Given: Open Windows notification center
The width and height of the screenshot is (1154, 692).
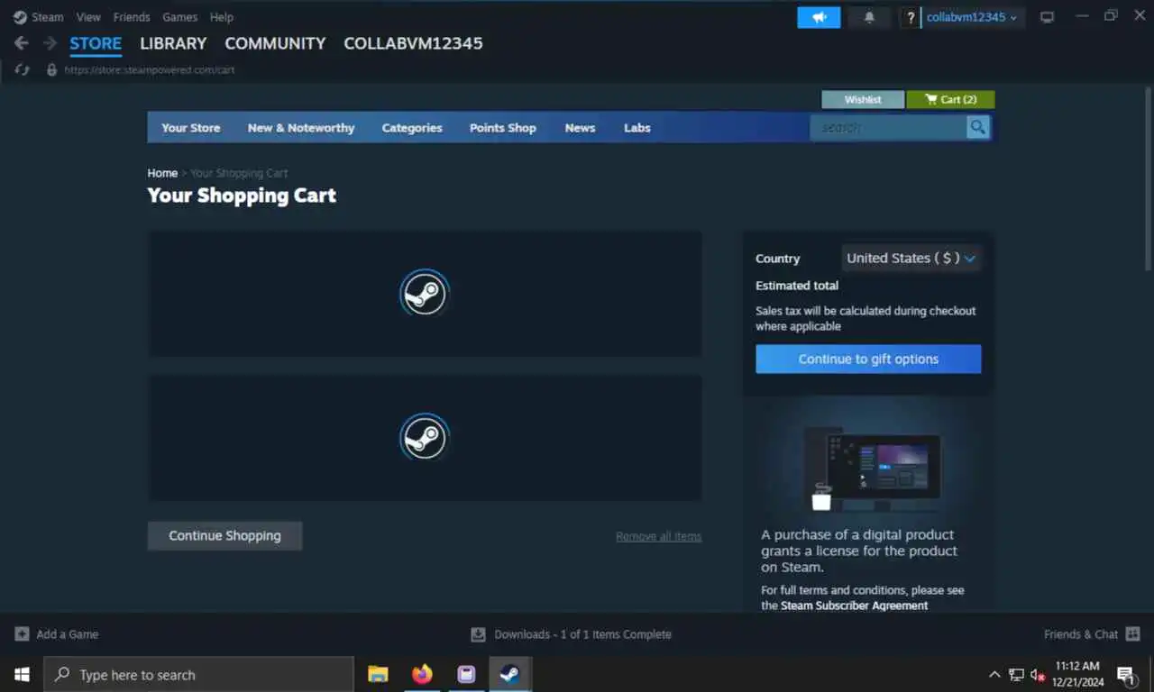Looking at the screenshot, I should [x=1126, y=675].
